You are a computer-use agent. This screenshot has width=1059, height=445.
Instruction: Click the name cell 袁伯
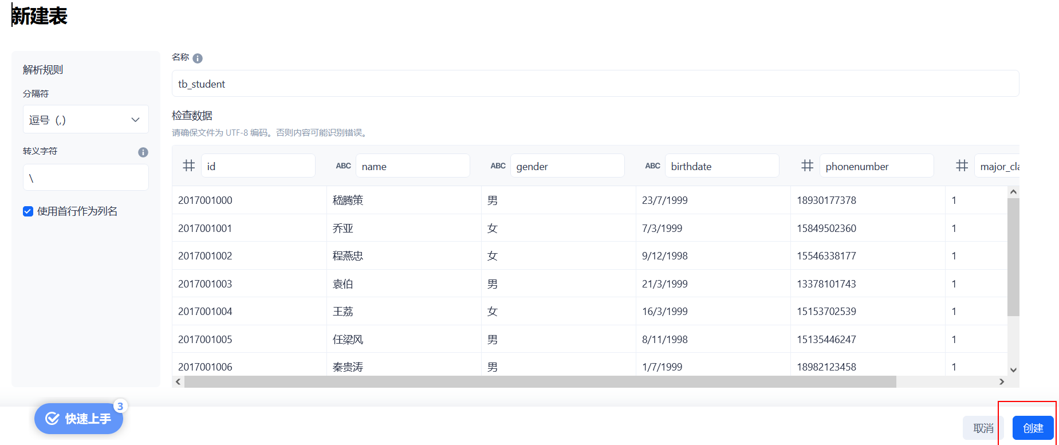click(x=404, y=283)
